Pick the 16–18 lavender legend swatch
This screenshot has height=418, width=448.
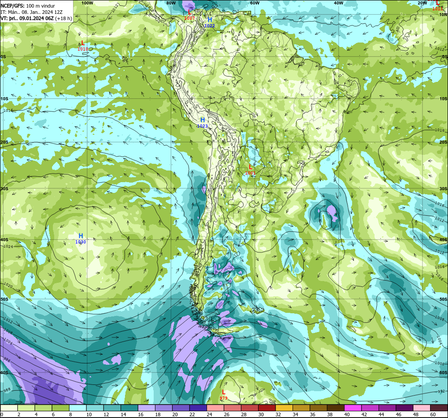146,408
